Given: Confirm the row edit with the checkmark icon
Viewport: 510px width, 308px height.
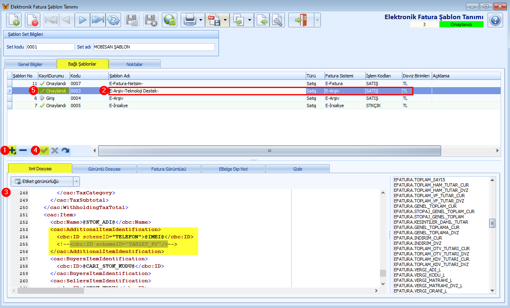Looking at the screenshot, I should tap(44, 150).
